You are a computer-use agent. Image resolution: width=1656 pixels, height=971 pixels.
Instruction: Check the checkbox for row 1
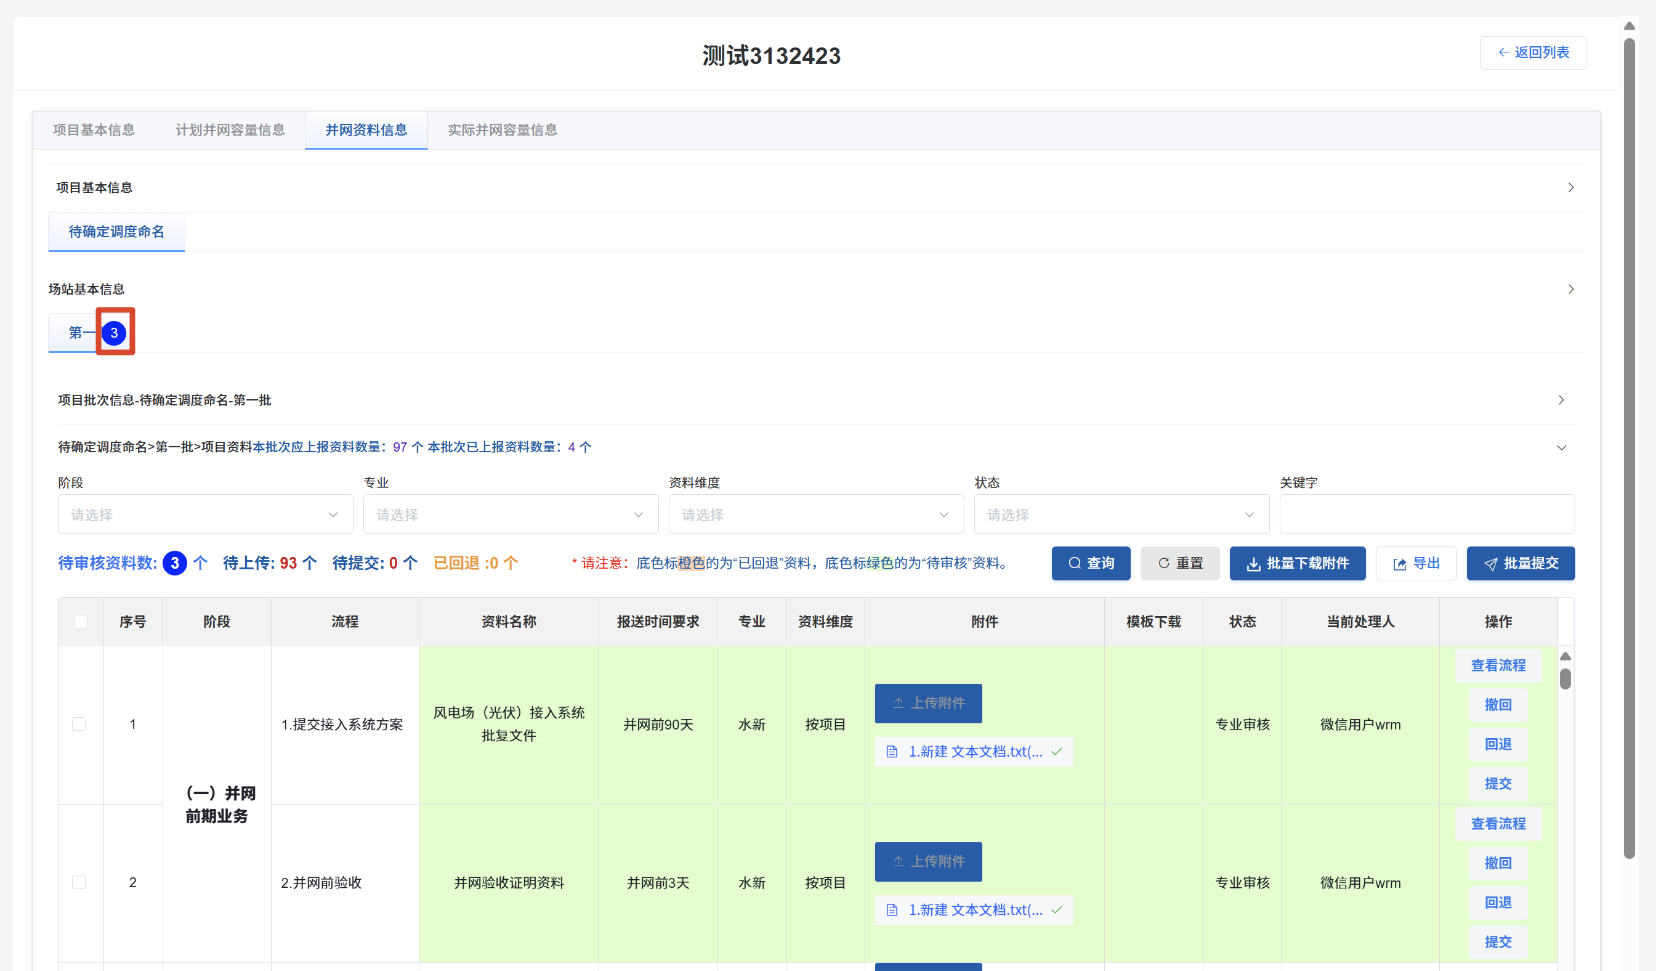79,725
